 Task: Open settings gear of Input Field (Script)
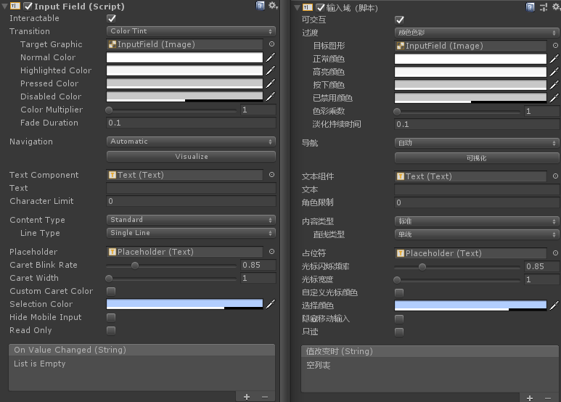pos(273,5)
